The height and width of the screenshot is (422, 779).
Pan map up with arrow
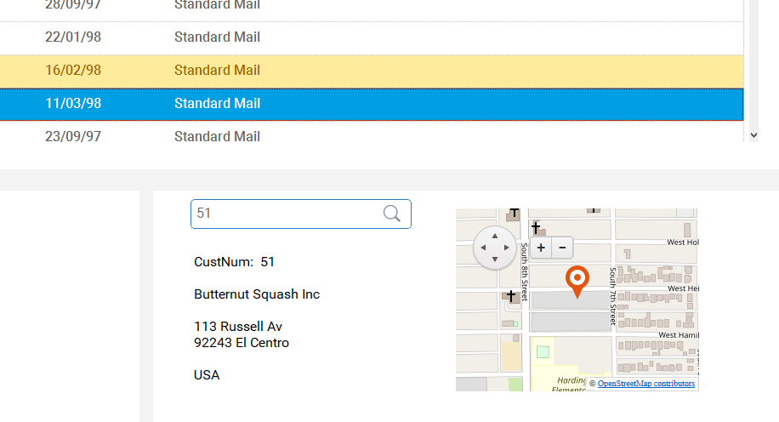(x=495, y=237)
